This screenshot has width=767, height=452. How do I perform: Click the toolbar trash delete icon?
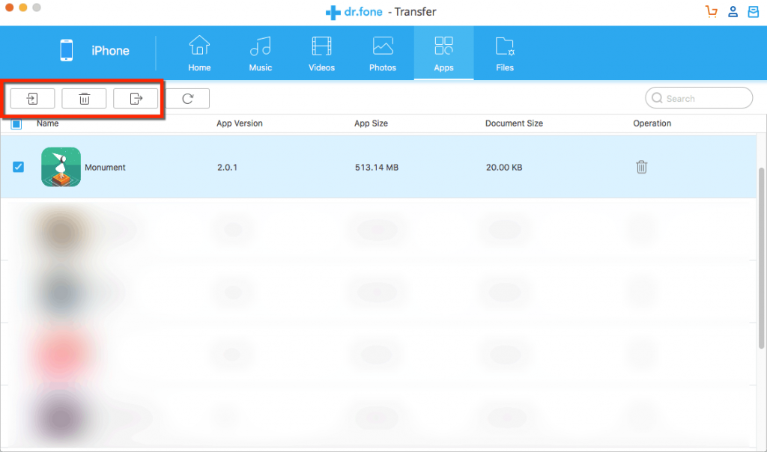point(84,98)
